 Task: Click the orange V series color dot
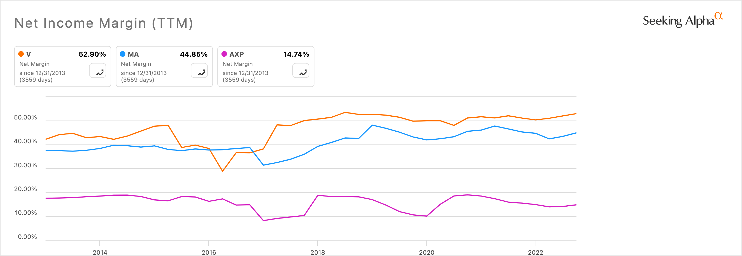click(x=21, y=54)
